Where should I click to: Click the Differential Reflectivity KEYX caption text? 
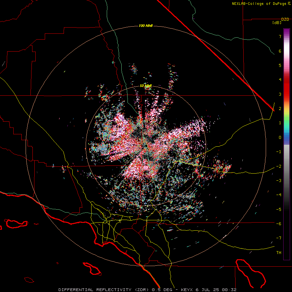coord(147,290)
